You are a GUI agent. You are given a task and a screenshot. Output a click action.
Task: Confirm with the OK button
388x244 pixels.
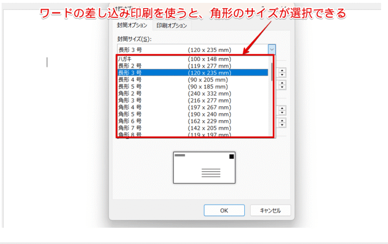(224, 211)
